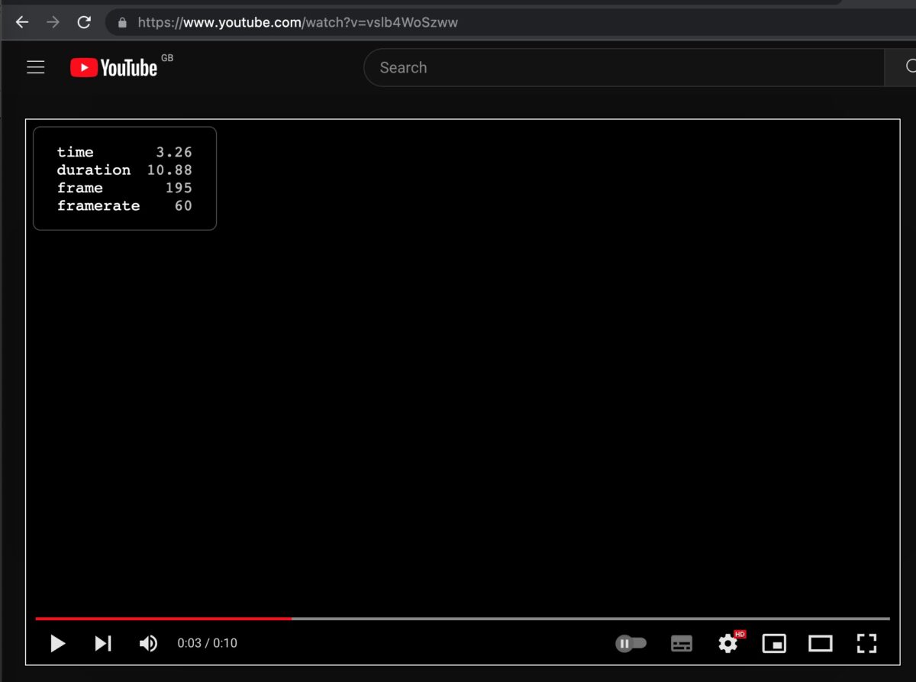916x682 pixels.
Task: Reload the page with the refresh icon
Action: click(84, 22)
